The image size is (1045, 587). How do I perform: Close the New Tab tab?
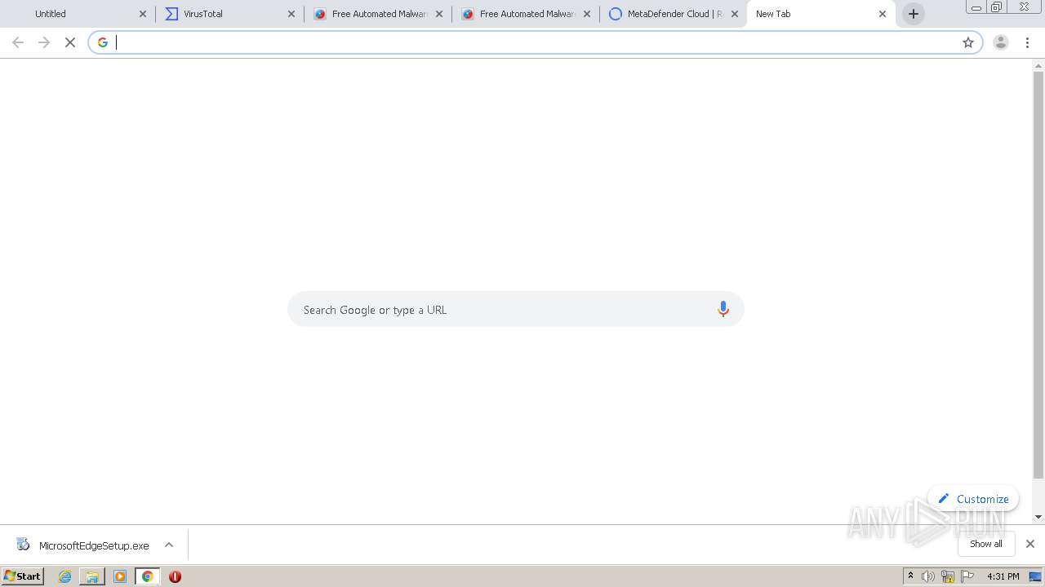(x=883, y=14)
